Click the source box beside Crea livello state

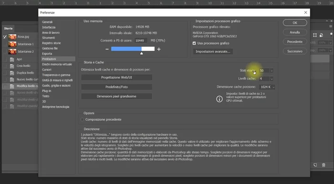[5, 66]
